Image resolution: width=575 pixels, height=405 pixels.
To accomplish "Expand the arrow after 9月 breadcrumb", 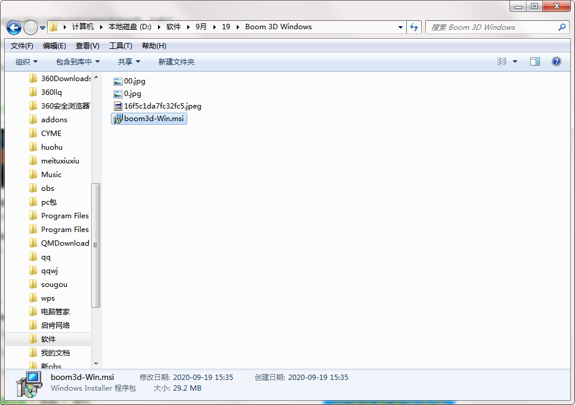I will coord(214,27).
